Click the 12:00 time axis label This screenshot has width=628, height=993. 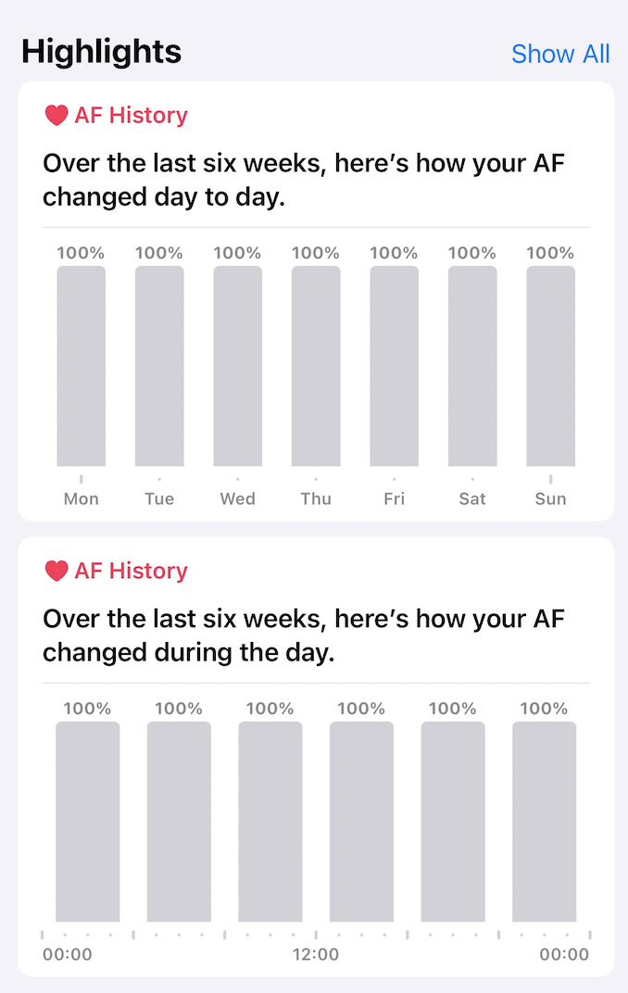[x=316, y=954]
